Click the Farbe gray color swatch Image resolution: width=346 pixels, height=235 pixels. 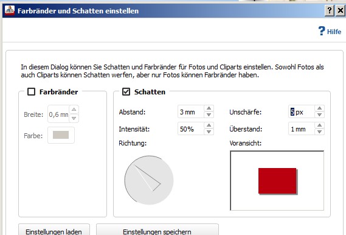point(61,135)
